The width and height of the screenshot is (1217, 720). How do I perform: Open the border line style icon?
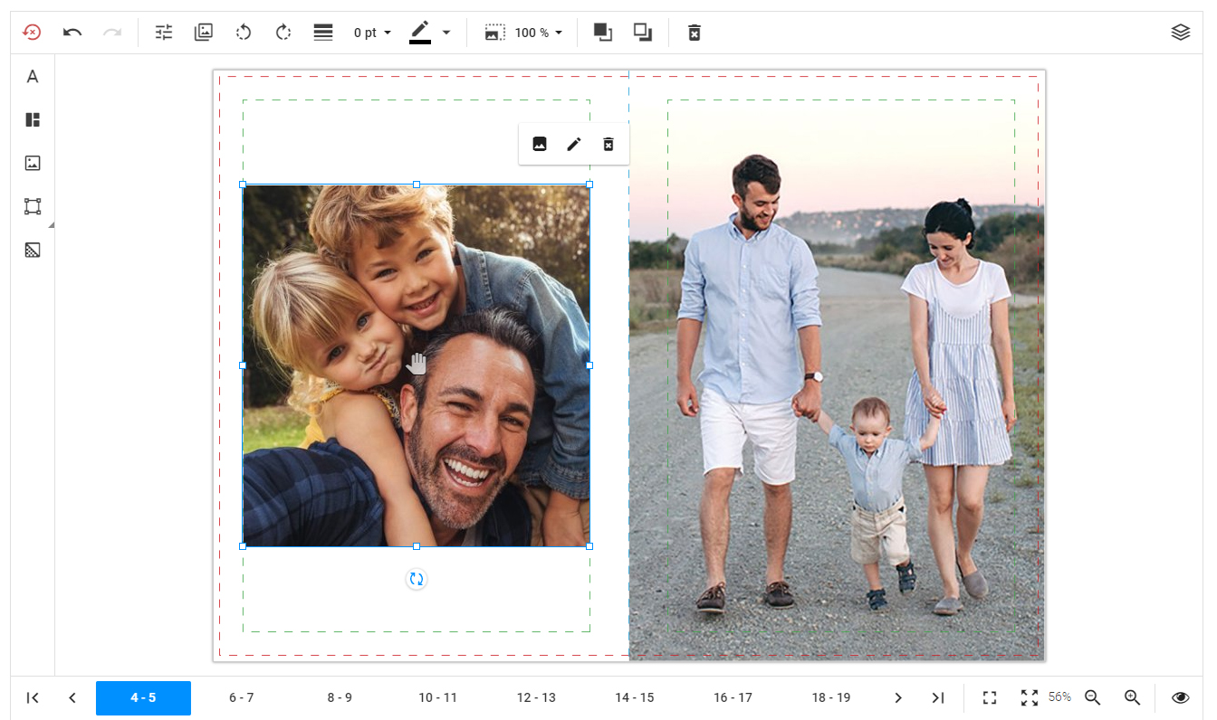point(323,33)
